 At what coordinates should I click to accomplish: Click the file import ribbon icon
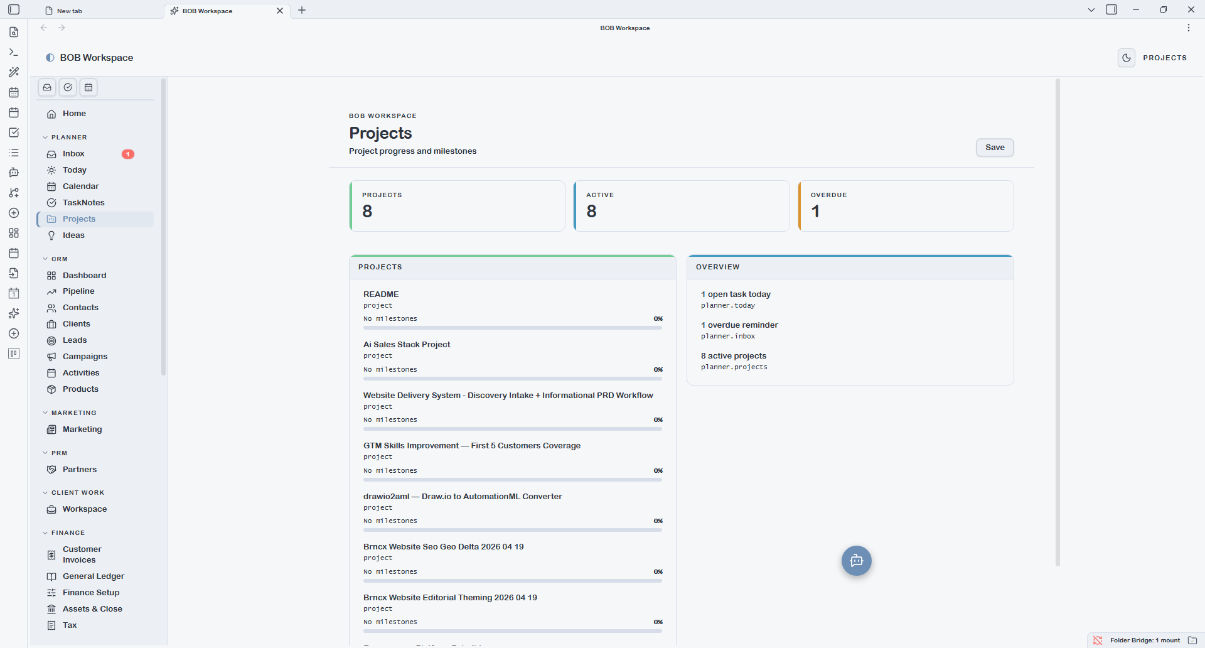(x=14, y=273)
